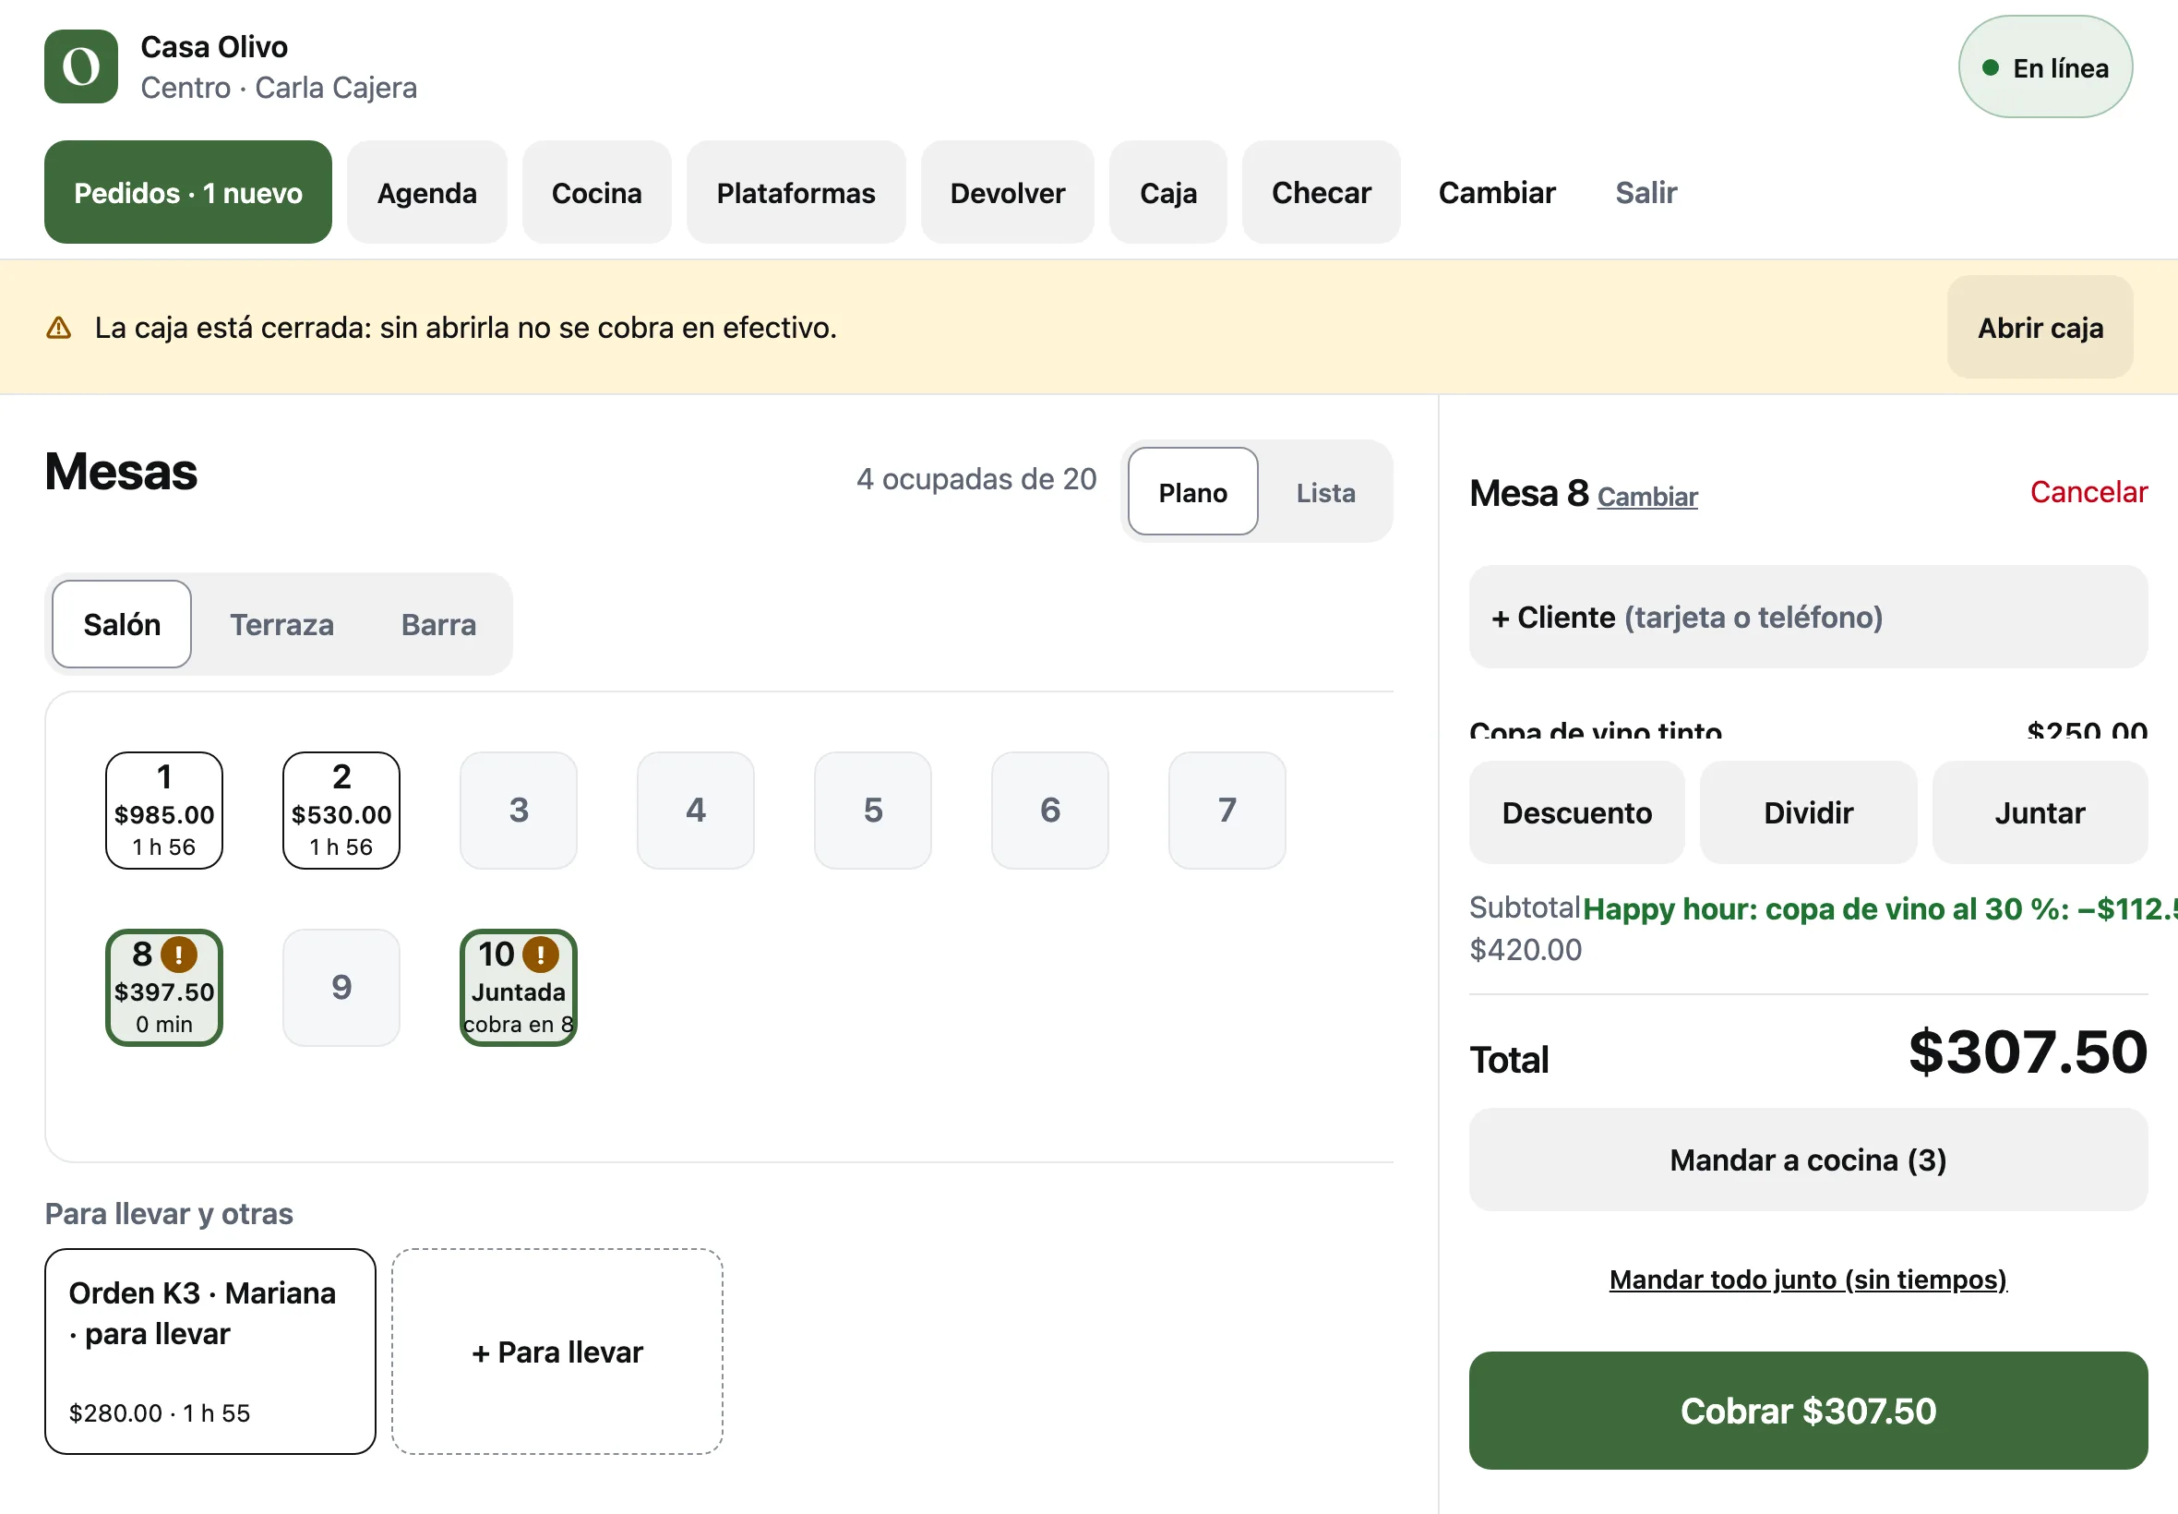Viewport: 2178px width, 1514px height.
Task: Switch table view to Plano
Action: pyautogui.click(x=1191, y=492)
